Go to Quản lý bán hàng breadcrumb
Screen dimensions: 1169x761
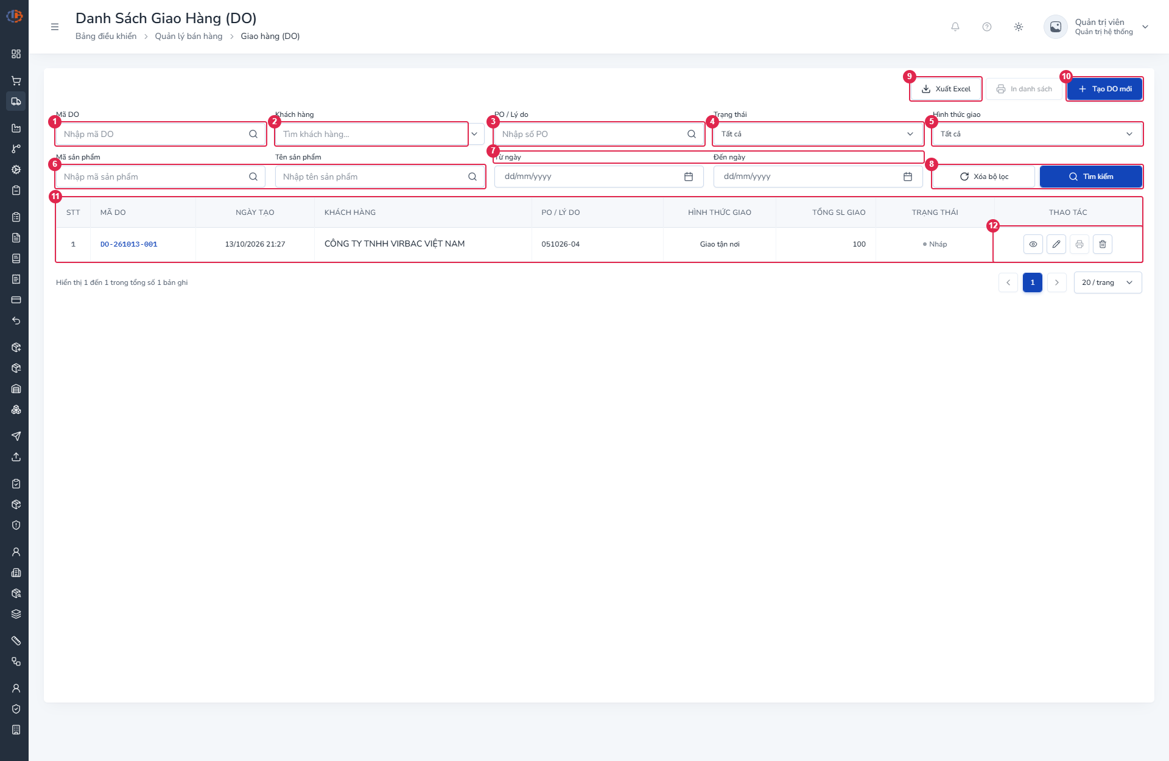point(189,37)
